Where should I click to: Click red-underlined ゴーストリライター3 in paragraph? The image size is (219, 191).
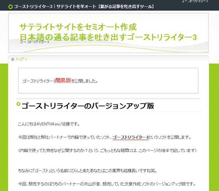(131, 137)
